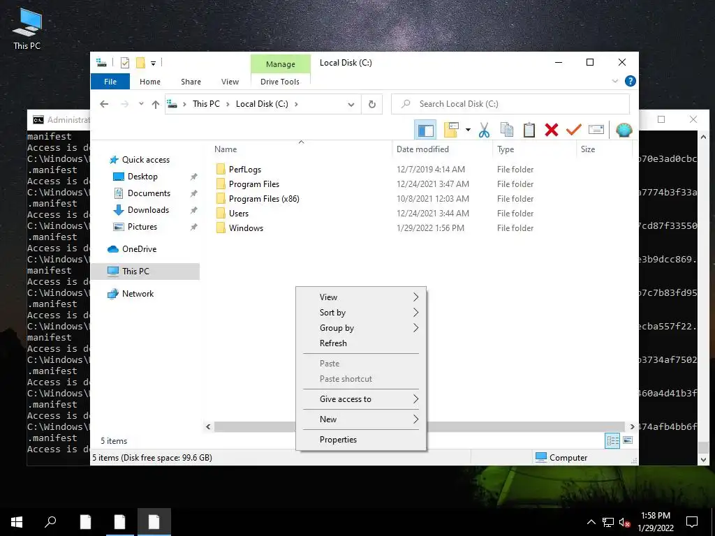
Task: Open recent locations dropdown arrow
Action: [x=141, y=104]
